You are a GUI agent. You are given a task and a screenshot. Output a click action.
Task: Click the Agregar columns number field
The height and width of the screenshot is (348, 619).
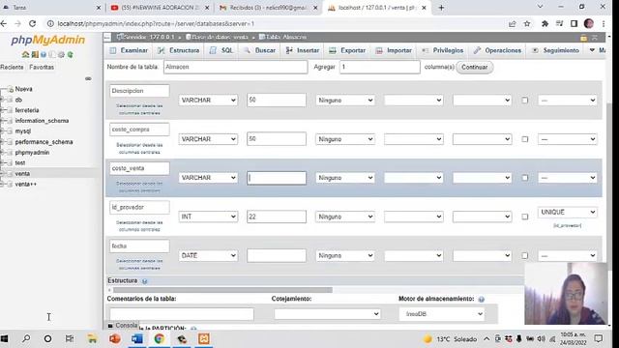pyautogui.click(x=380, y=67)
